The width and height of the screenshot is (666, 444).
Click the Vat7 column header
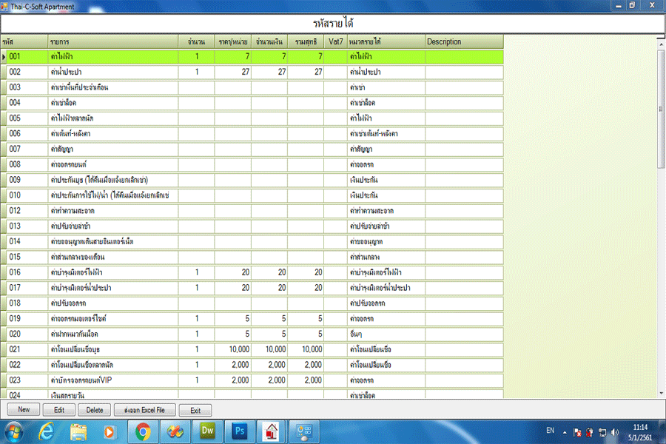[x=335, y=42]
